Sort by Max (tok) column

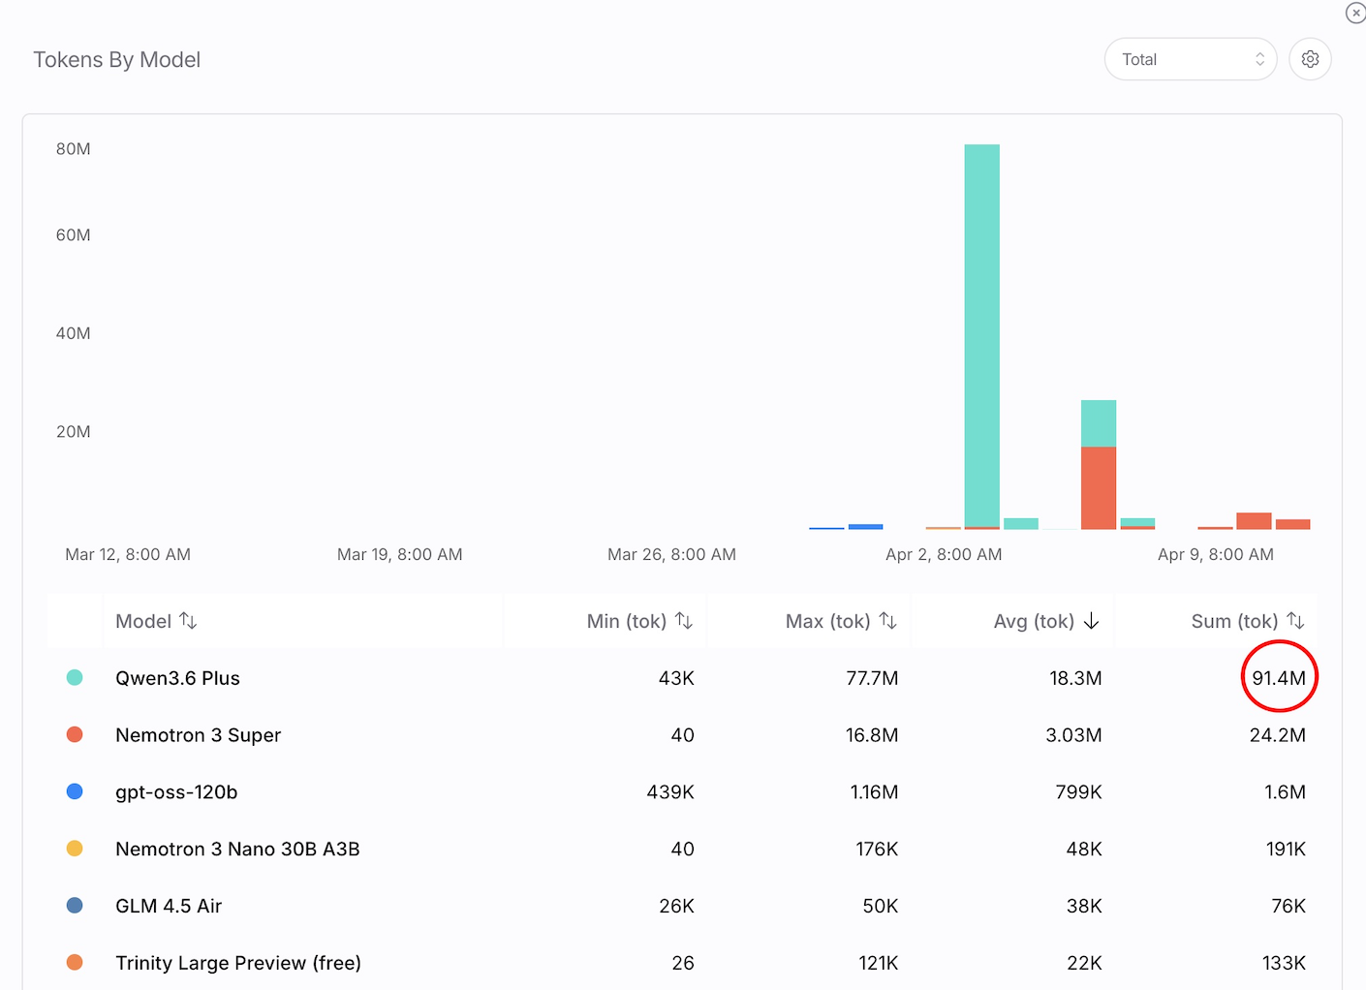[887, 621]
